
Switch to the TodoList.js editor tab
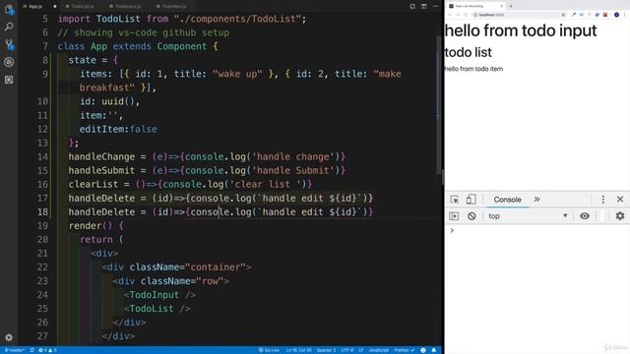coord(83,7)
